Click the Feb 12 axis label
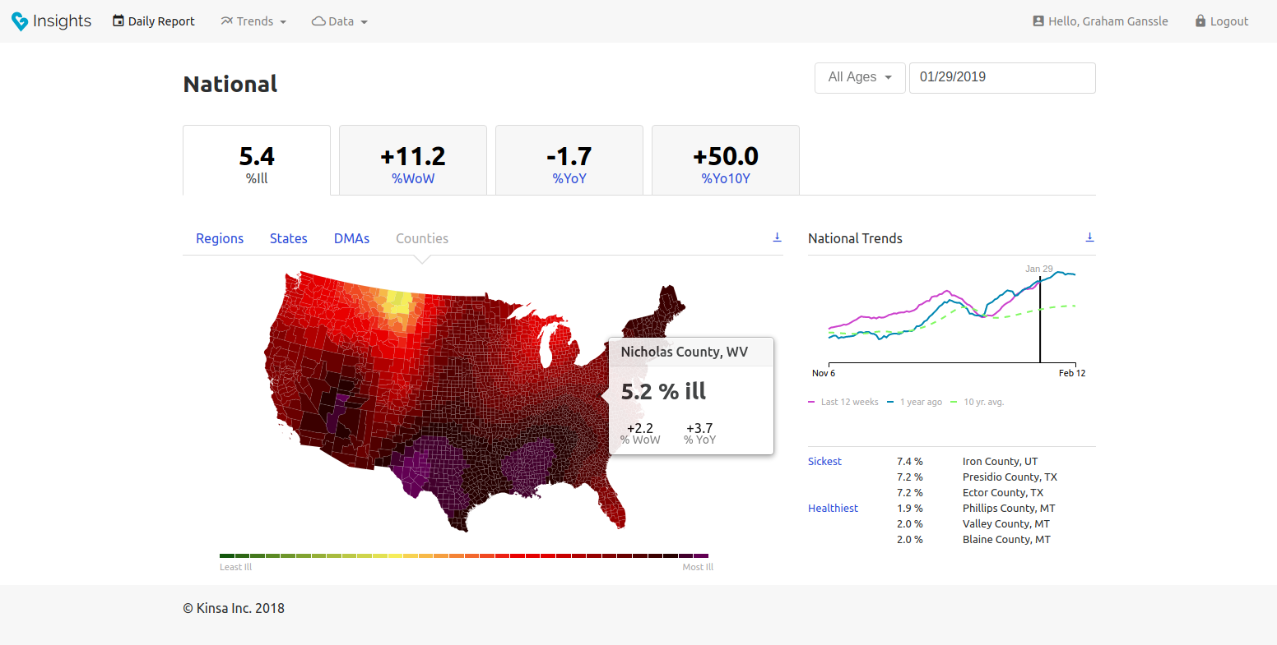 pyautogui.click(x=1072, y=373)
